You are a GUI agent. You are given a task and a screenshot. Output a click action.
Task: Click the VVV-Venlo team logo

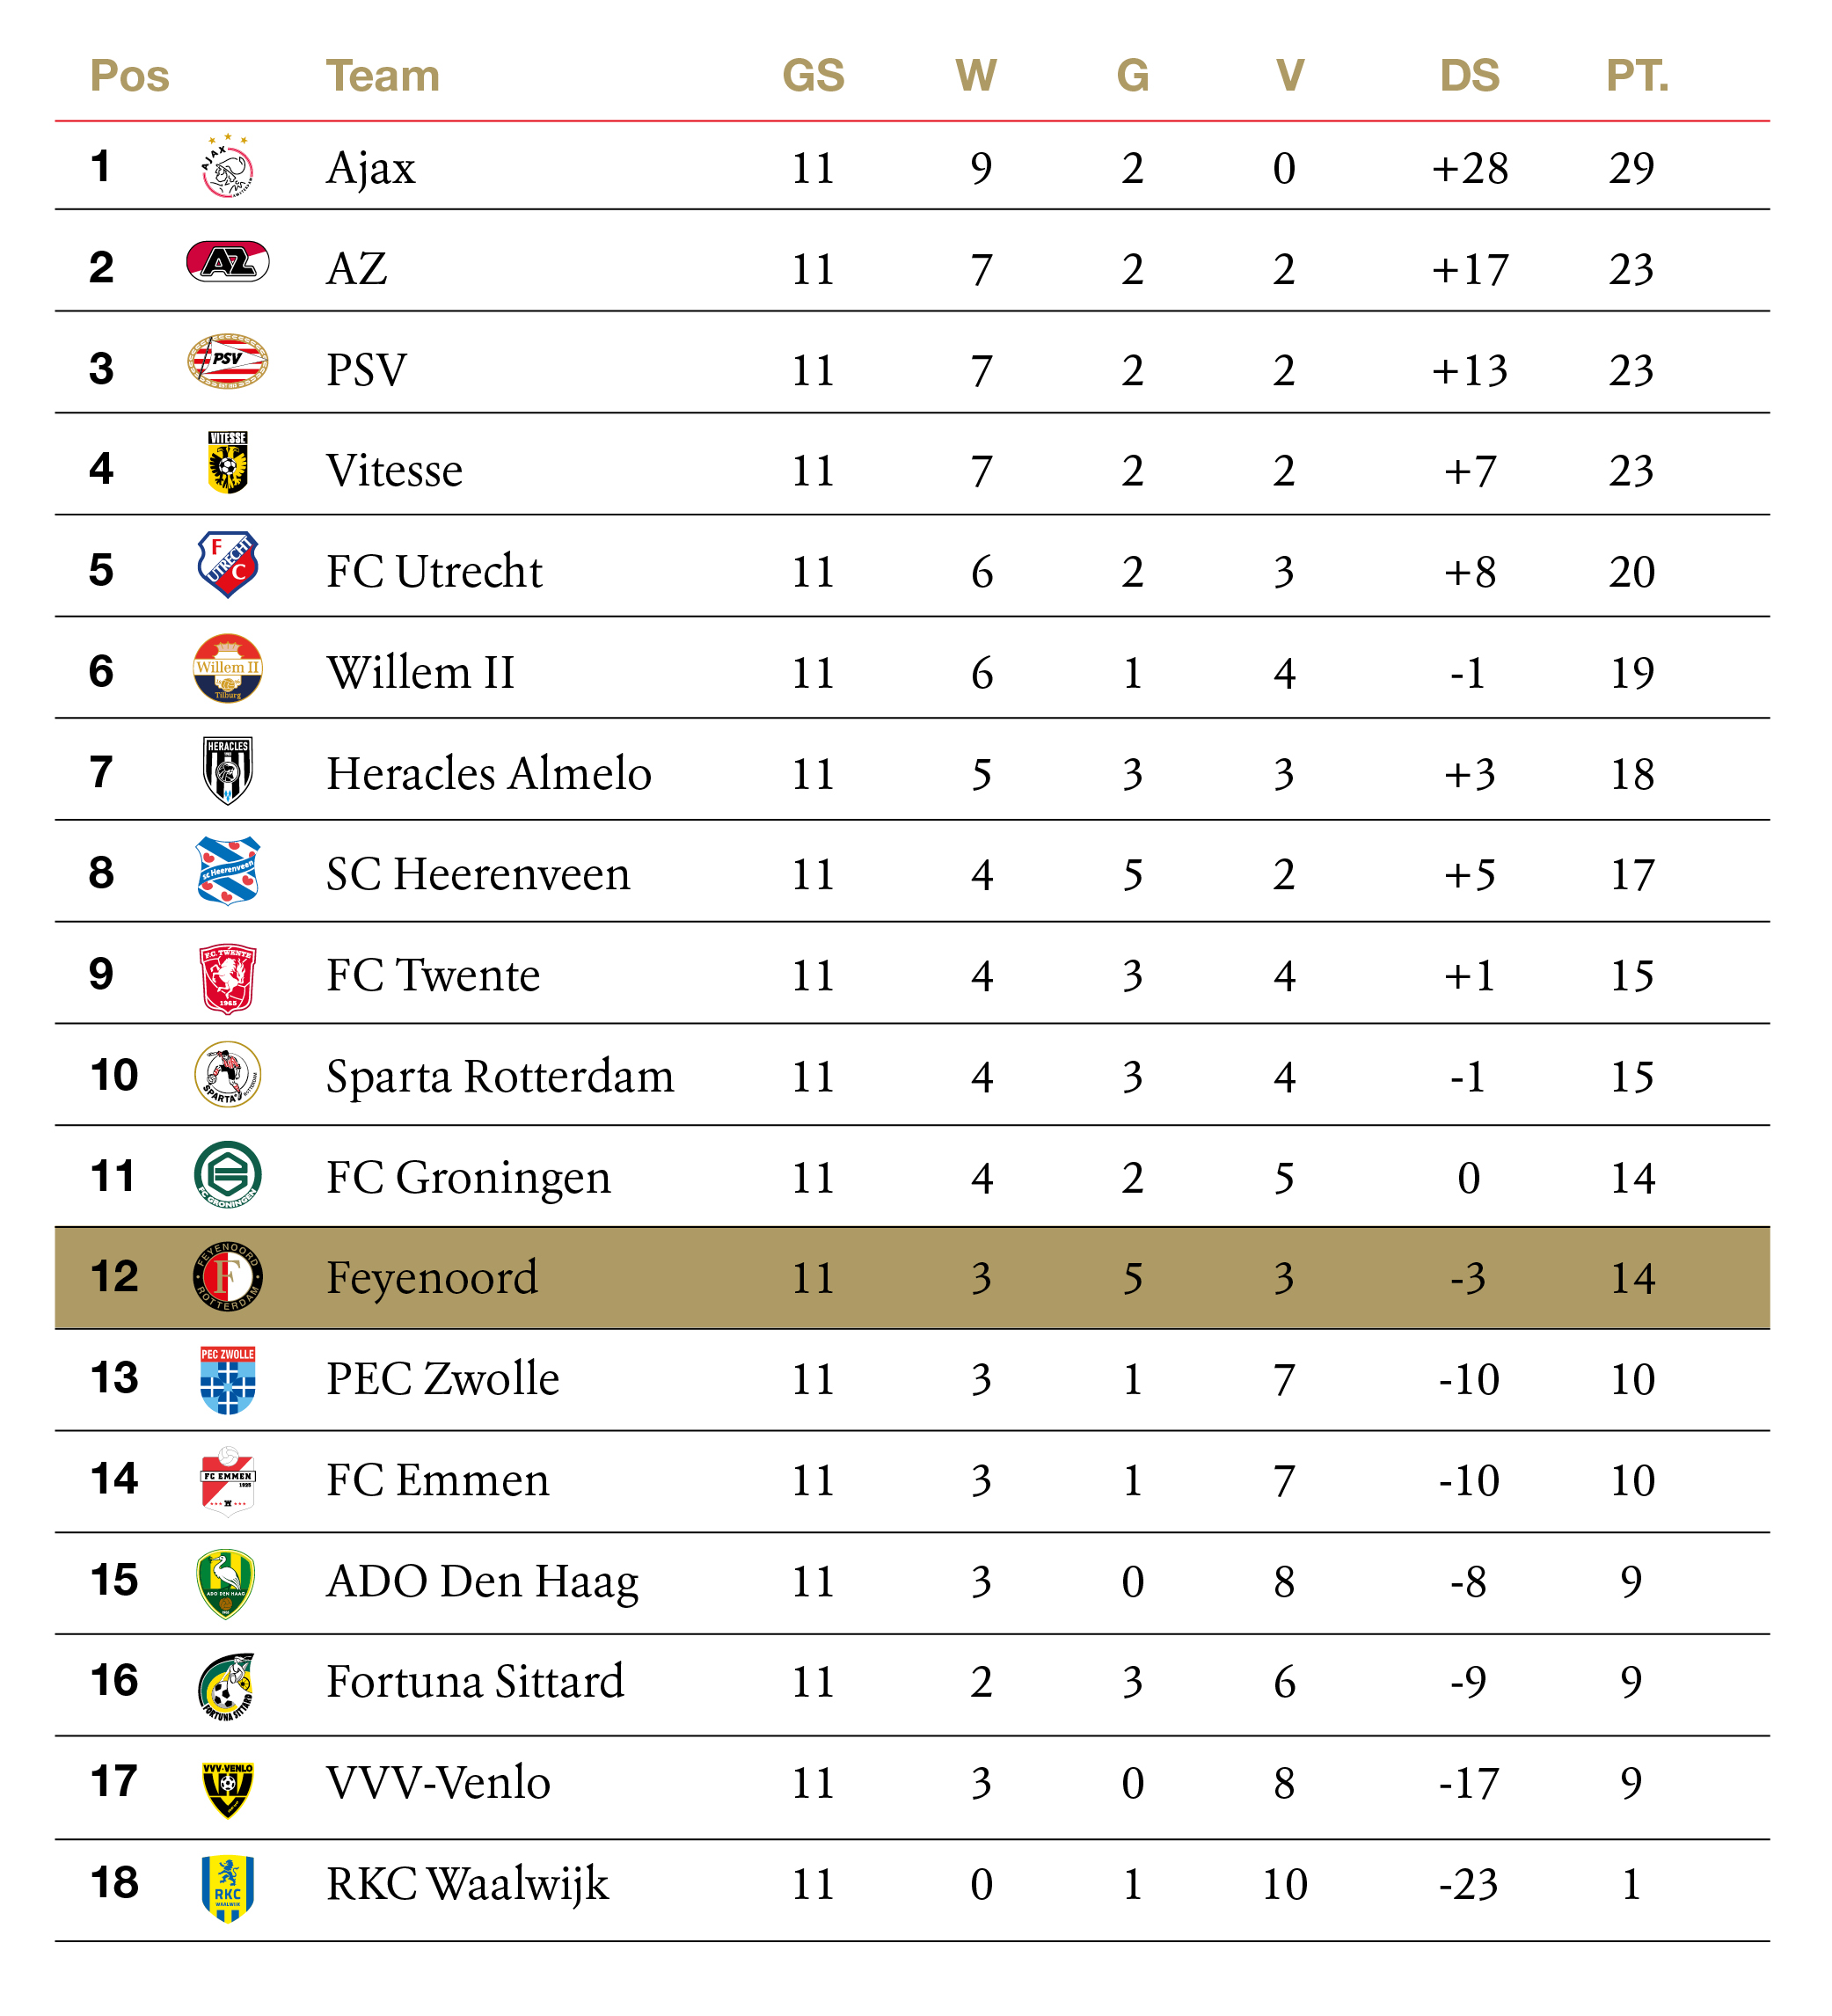[x=228, y=1790]
